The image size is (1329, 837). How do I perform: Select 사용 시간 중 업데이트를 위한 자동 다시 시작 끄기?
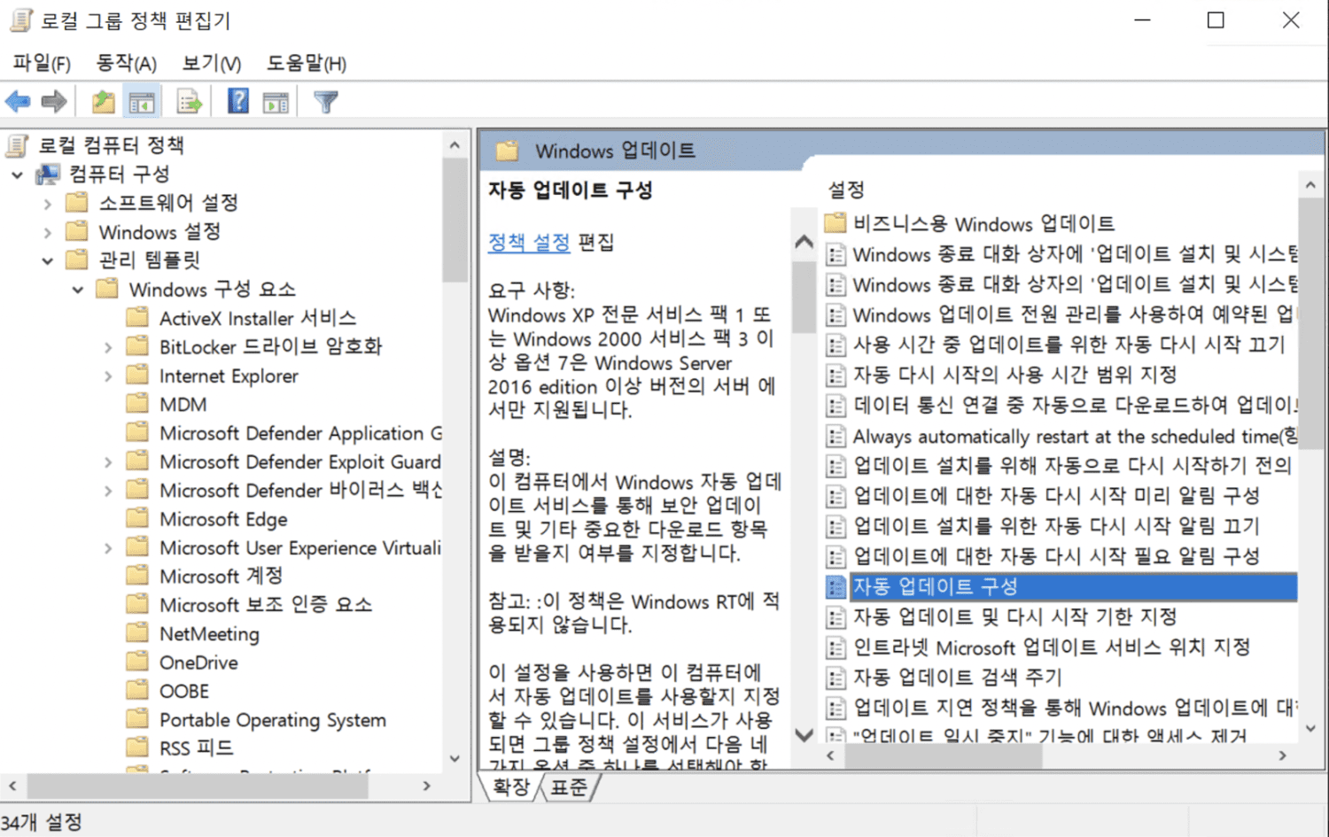(x=1069, y=345)
